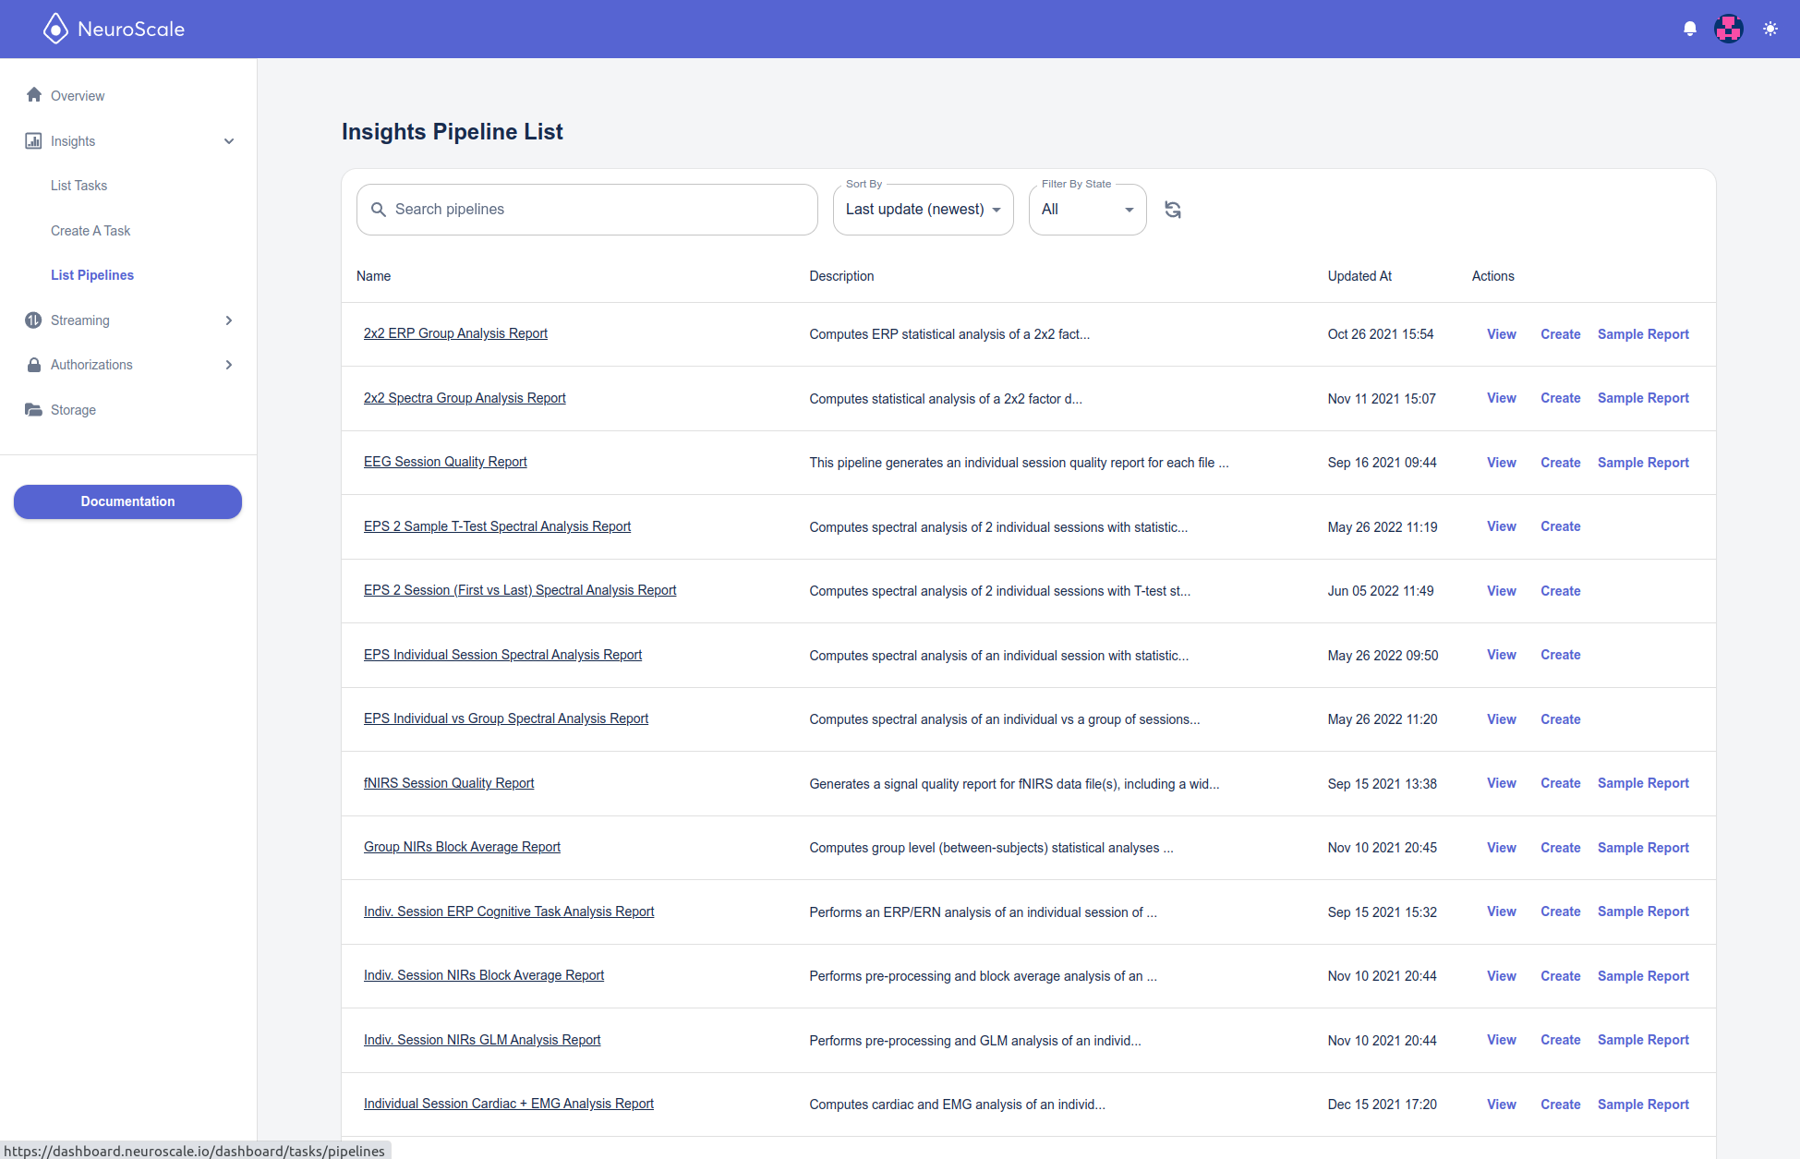Create task from EPS 2 Session First vs Last
Screen dimensions: 1800x1159
[x=1561, y=591]
